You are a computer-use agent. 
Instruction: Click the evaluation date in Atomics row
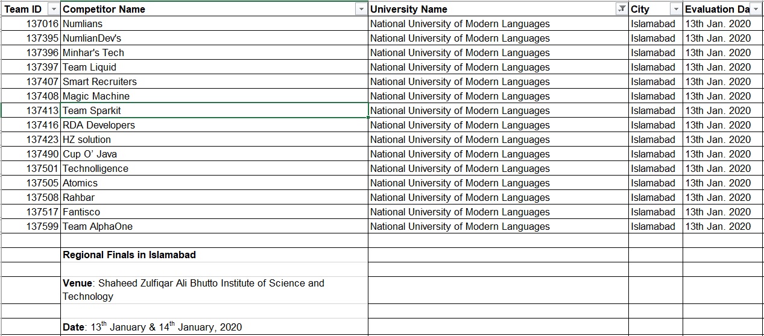pos(723,183)
